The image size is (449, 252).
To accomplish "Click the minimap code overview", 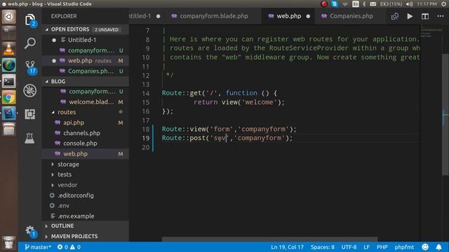I will (x=431, y=31).
